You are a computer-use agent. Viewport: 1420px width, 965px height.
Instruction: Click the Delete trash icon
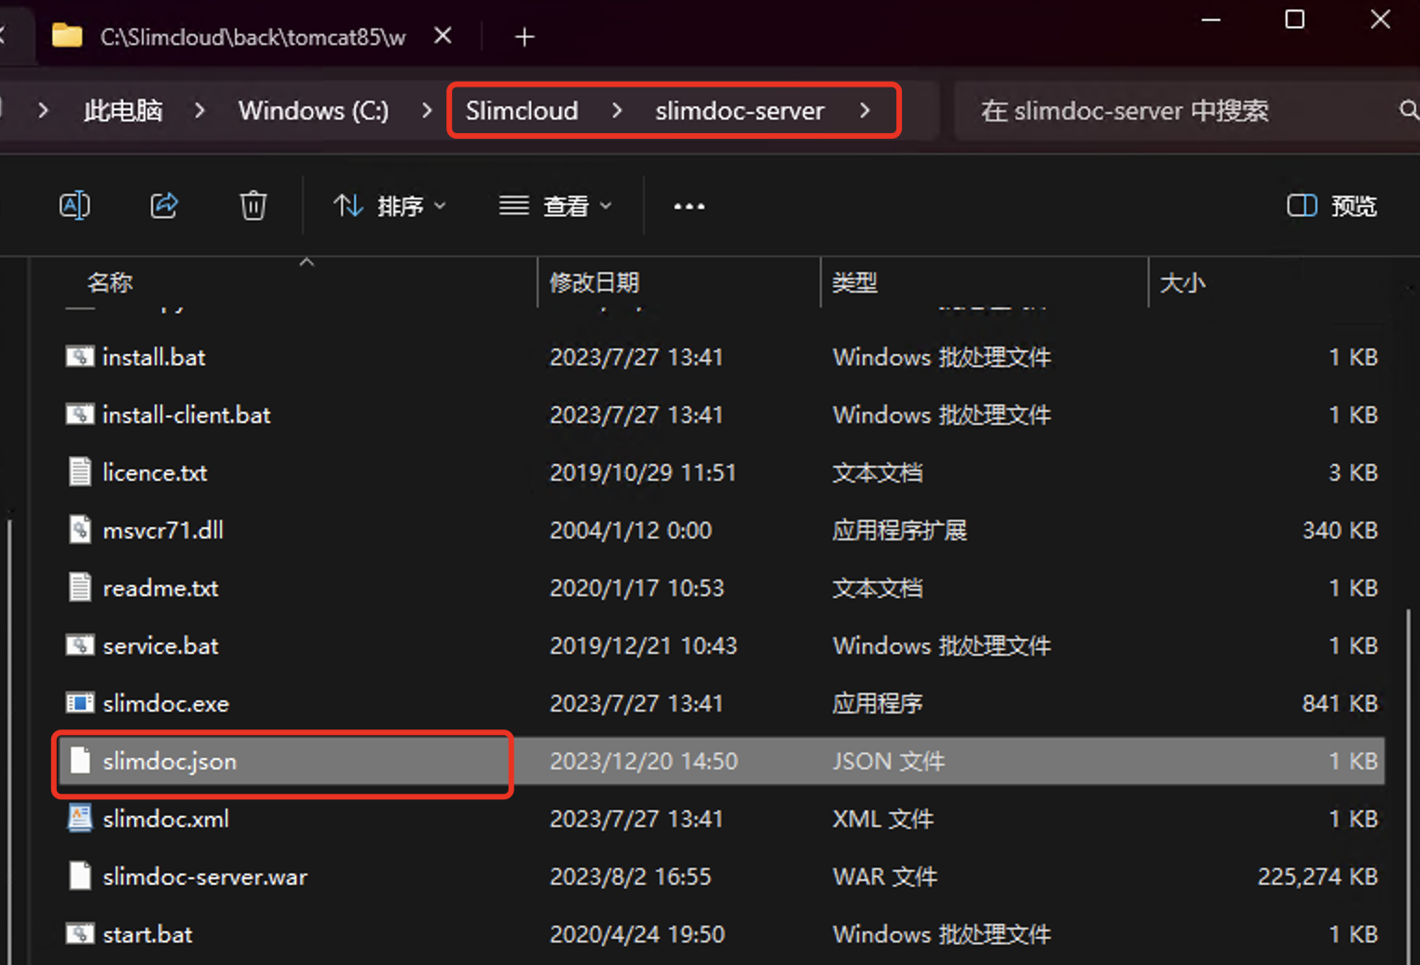[253, 205]
